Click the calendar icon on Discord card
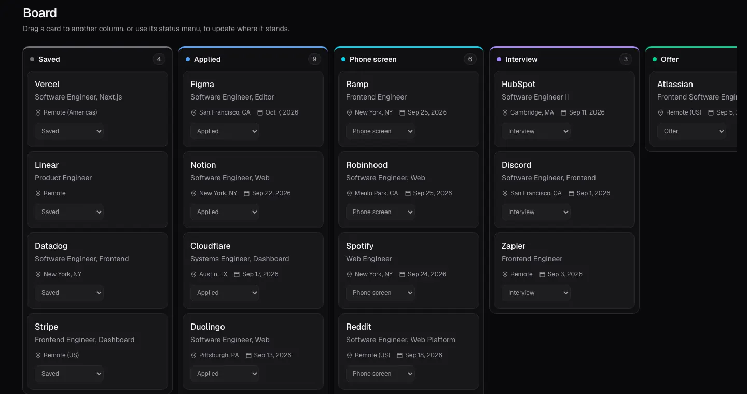Viewport: 747px width, 394px height. pyautogui.click(x=572, y=193)
